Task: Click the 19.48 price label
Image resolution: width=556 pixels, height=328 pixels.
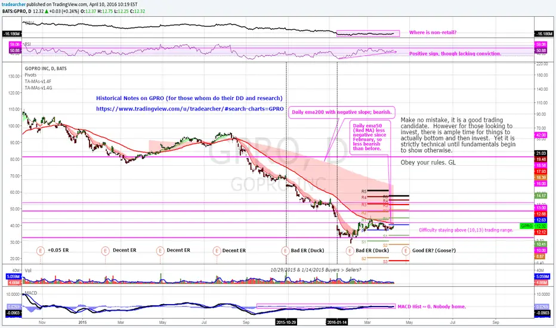Action: pyautogui.click(x=540, y=160)
